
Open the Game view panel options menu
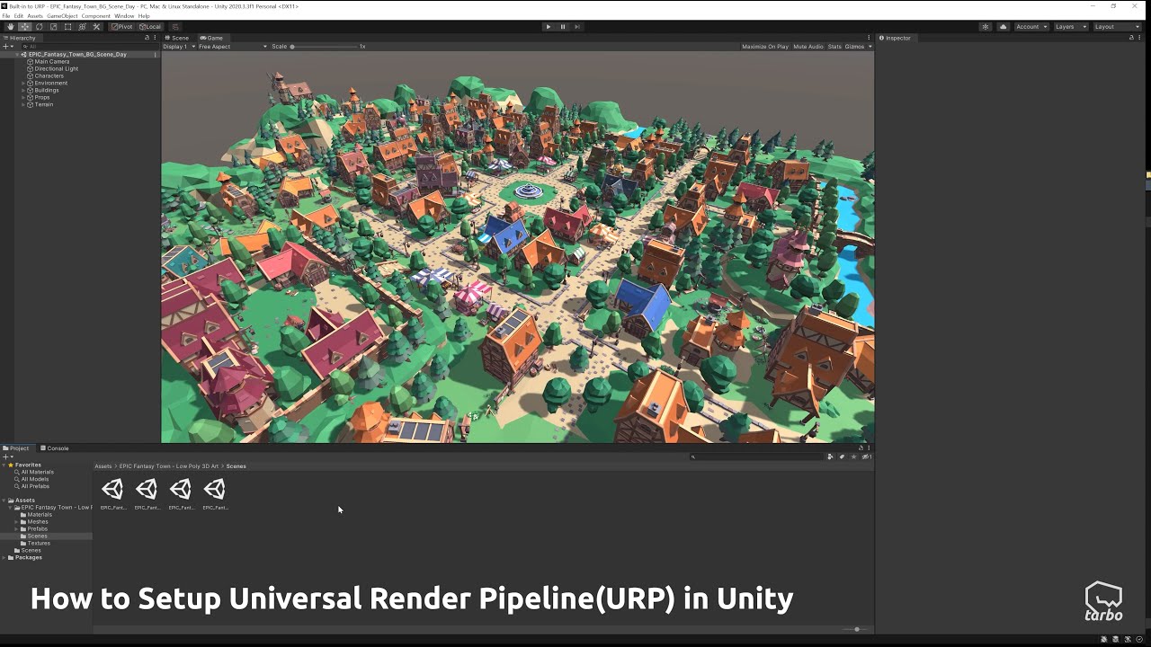(869, 38)
